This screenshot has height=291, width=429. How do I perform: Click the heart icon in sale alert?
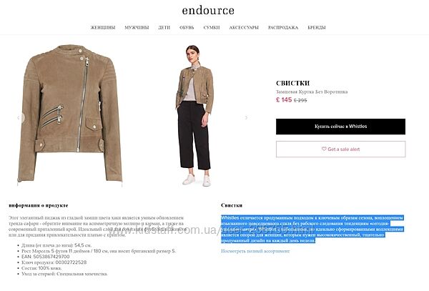[x=324, y=149]
